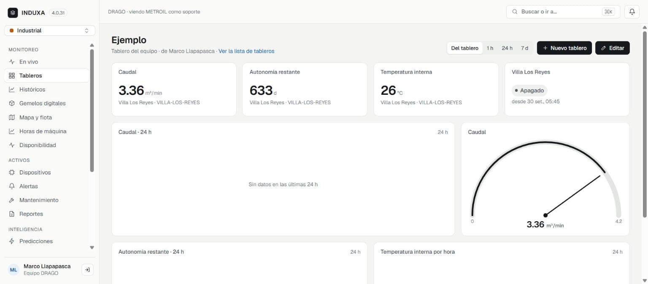Viewport: 648px width, 284px height.
Task: Expand the Industrial workspace dropdown
Action: (50, 31)
